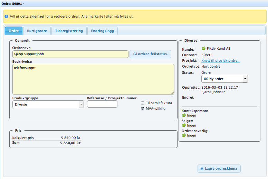Click the green icon beside Fiktiv Kund AB

(203, 49)
